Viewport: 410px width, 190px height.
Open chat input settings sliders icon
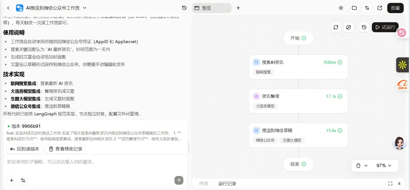point(23,180)
